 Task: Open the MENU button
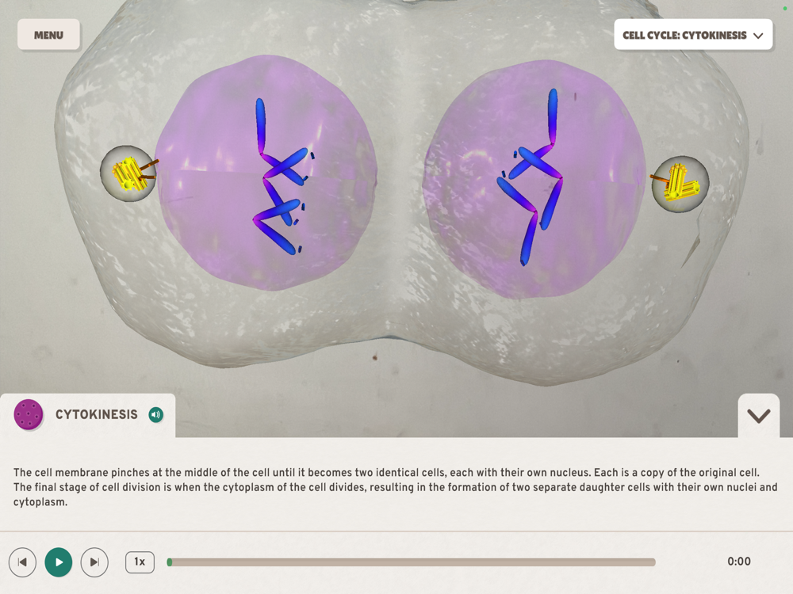48,35
